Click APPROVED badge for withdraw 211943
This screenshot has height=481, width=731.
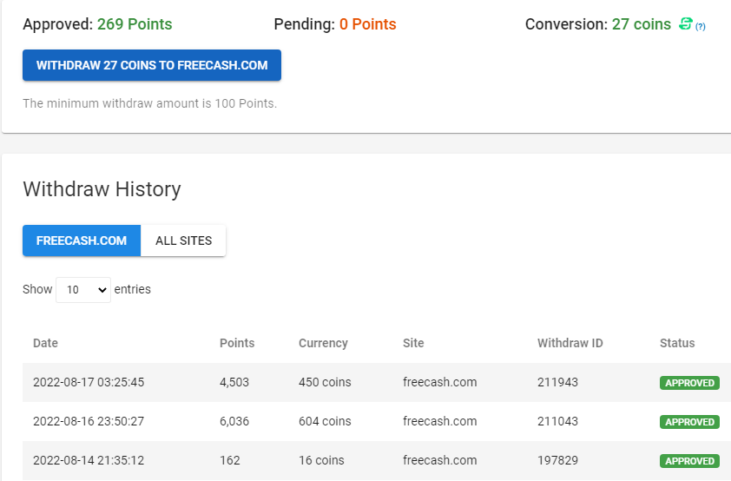point(689,383)
